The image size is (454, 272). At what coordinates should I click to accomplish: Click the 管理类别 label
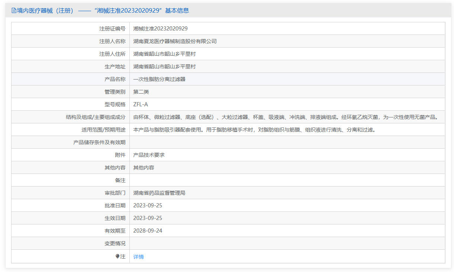pyautogui.click(x=115, y=92)
